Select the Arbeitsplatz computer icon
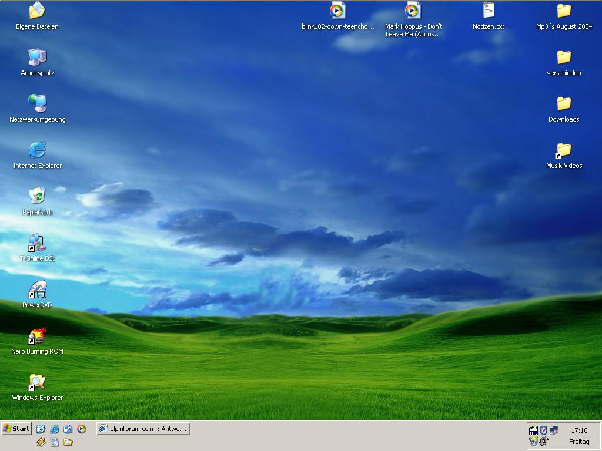Image resolution: width=602 pixels, height=451 pixels. pos(37,58)
